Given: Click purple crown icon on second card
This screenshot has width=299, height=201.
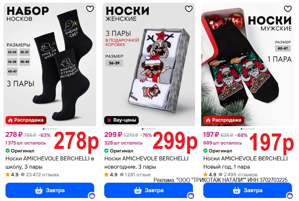Looking at the screenshot, I should coord(191,196).
